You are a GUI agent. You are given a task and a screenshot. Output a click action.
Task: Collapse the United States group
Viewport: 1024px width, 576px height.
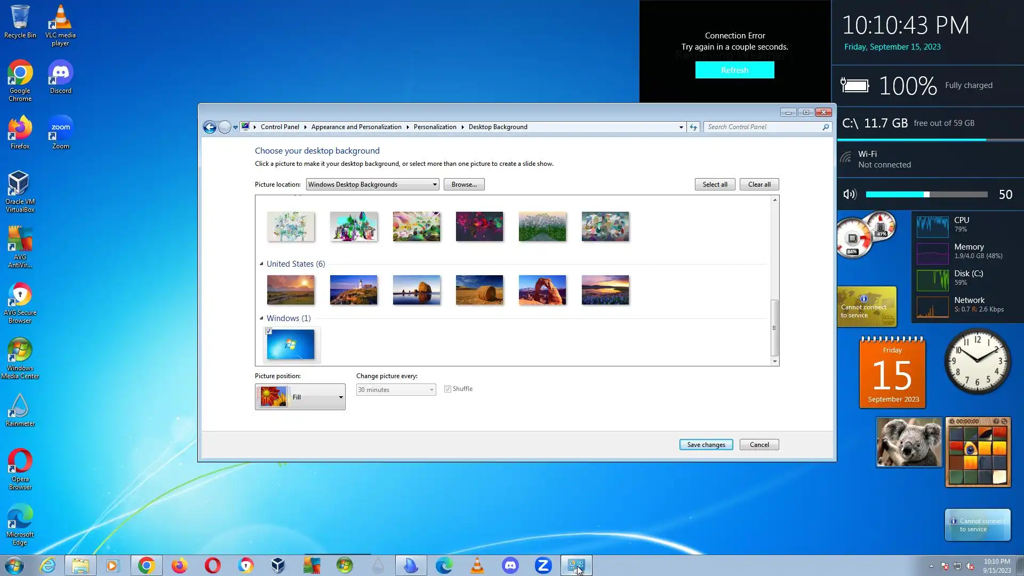[261, 264]
